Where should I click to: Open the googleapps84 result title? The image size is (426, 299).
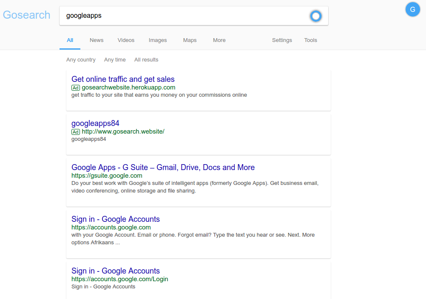(x=95, y=123)
